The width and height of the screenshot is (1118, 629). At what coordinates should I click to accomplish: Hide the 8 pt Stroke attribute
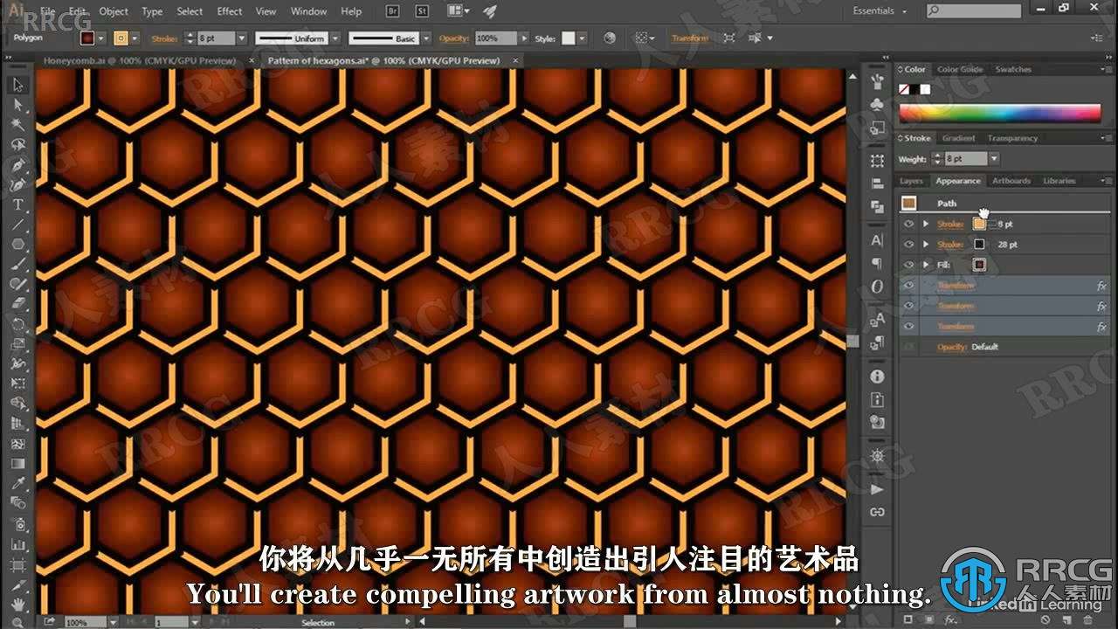[909, 224]
